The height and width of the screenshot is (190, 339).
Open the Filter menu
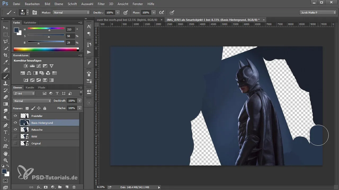click(x=101, y=4)
